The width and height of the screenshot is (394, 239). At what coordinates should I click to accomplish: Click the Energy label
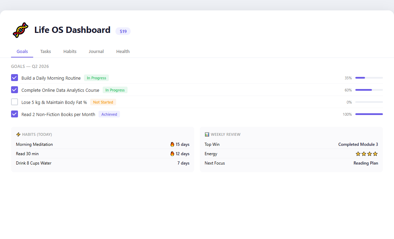[x=211, y=154]
